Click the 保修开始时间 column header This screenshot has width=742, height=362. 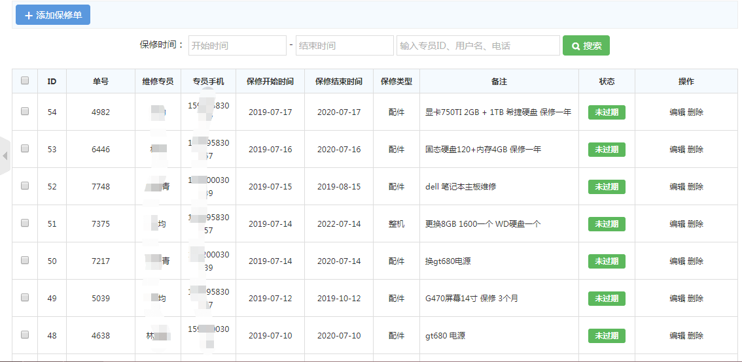270,81
